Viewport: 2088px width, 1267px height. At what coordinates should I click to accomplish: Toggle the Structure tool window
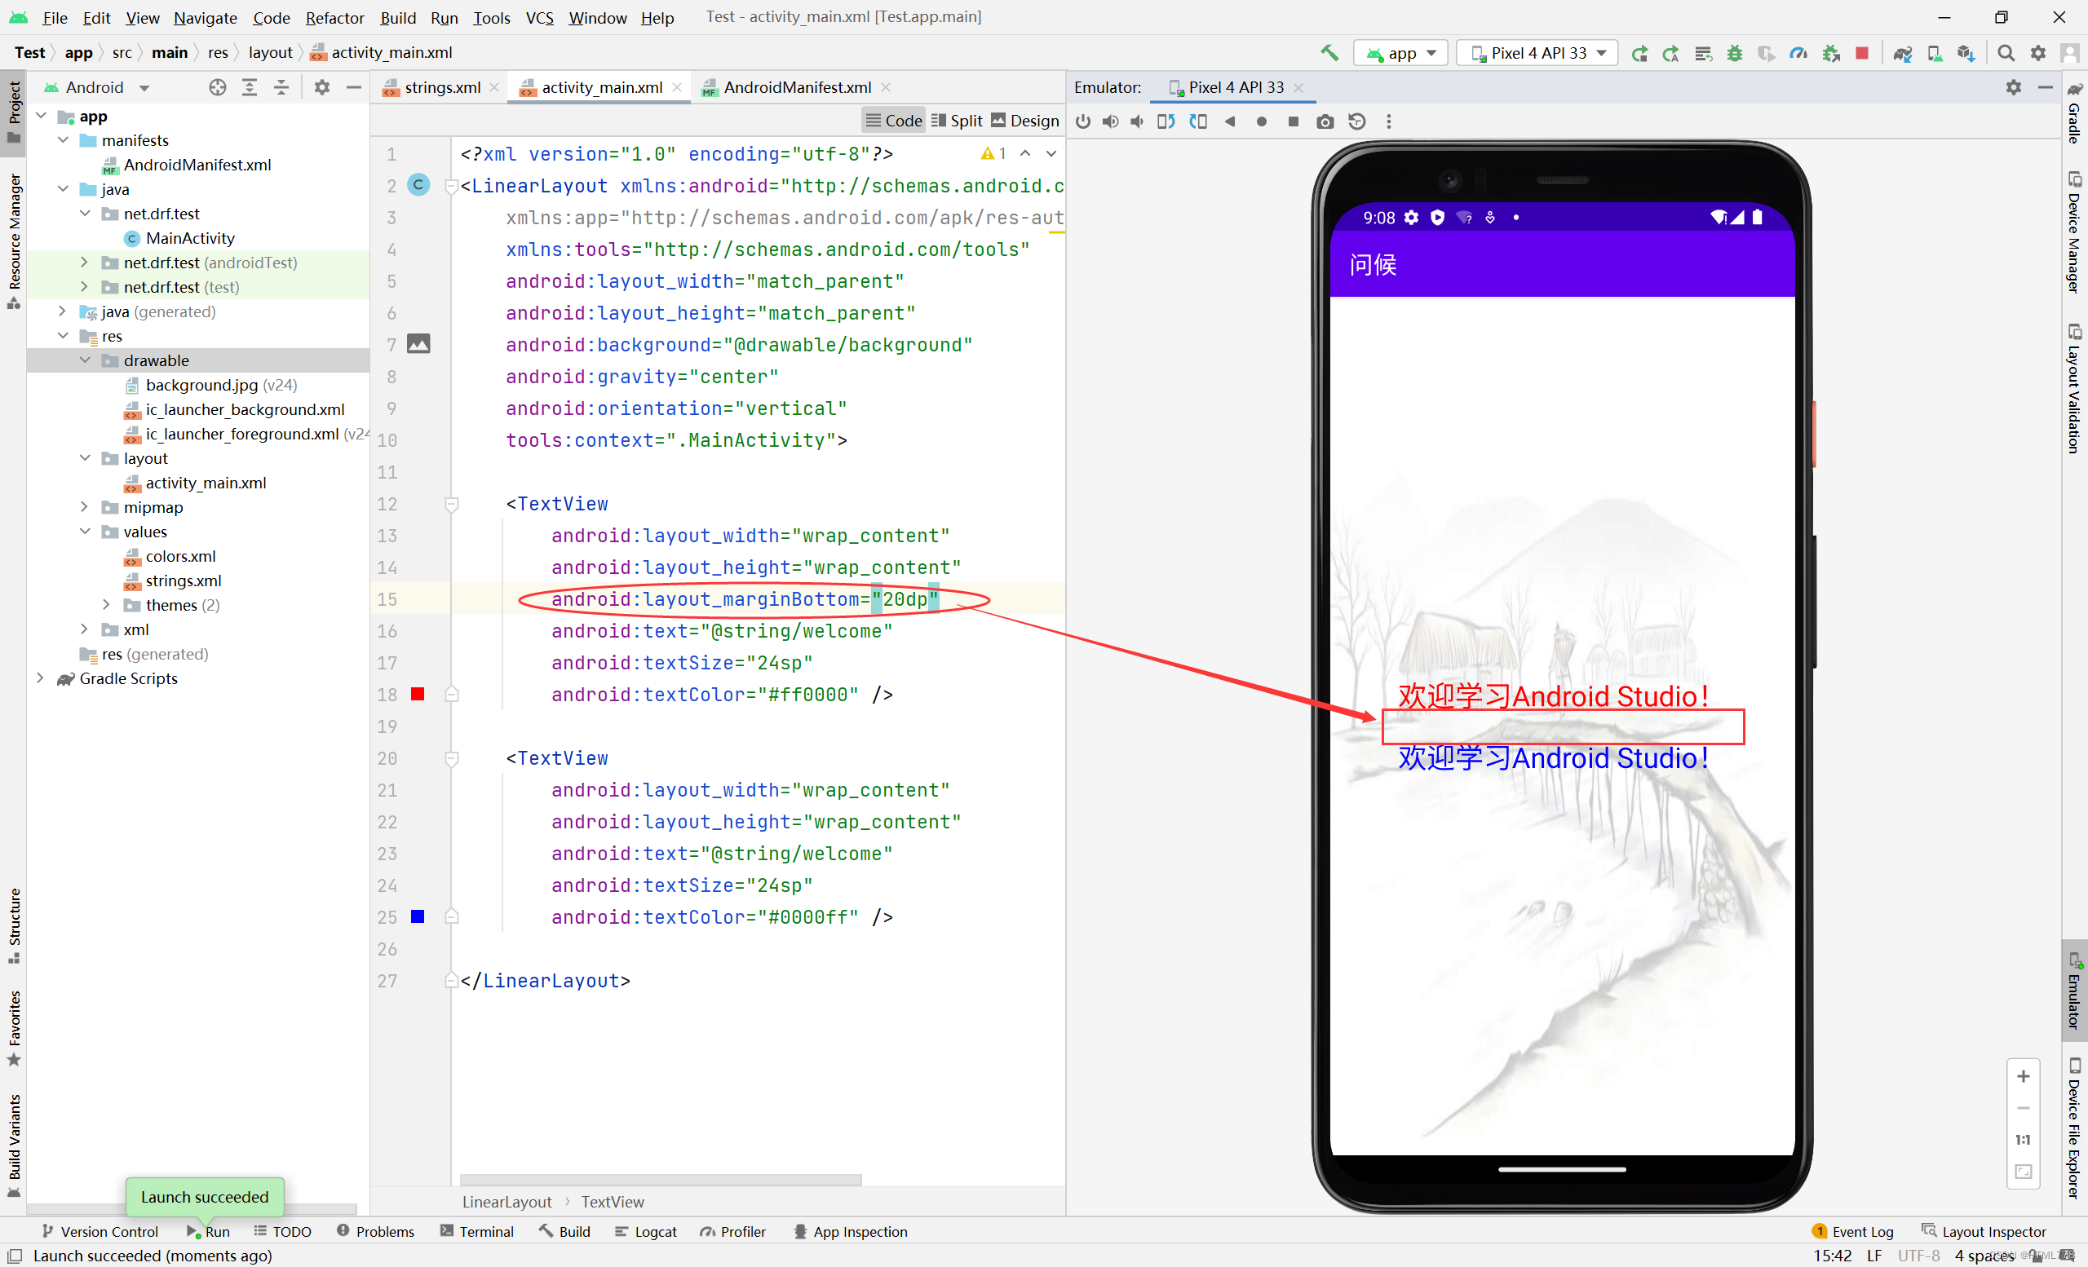[x=14, y=925]
